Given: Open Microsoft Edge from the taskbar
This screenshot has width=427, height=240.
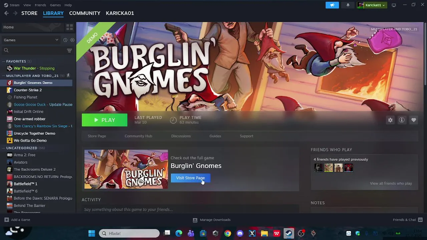Looking at the screenshot, I should tap(179, 233).
